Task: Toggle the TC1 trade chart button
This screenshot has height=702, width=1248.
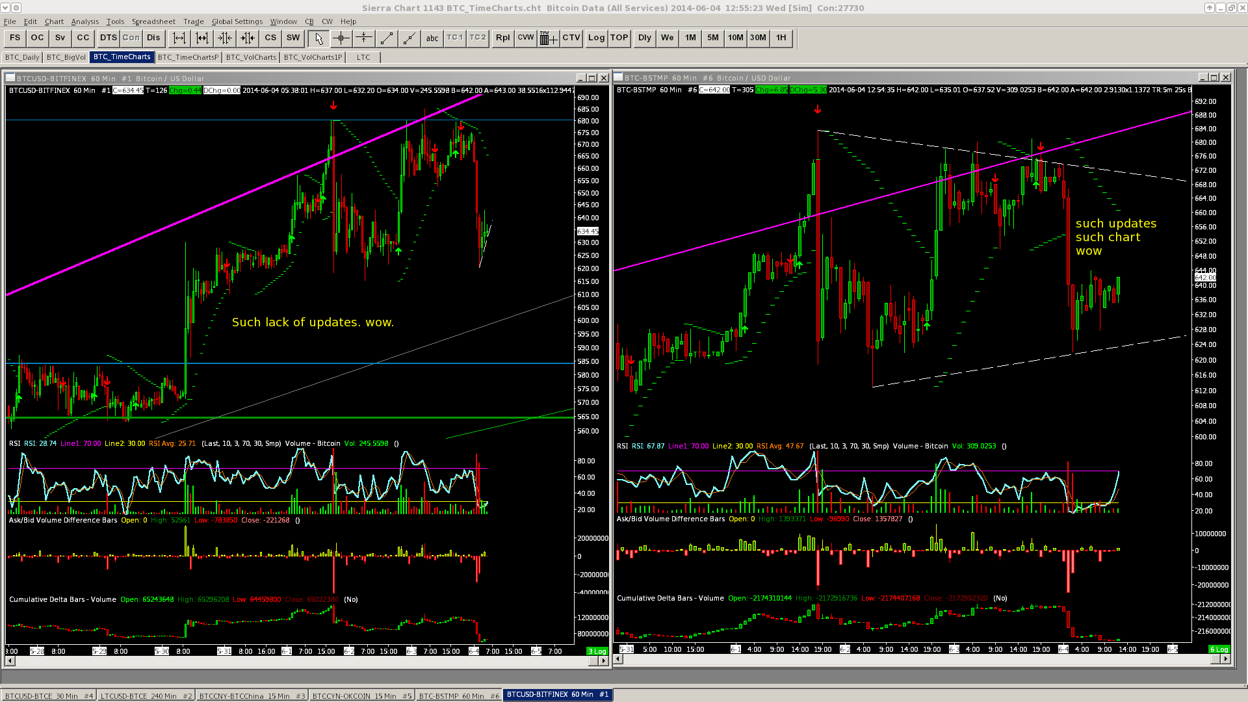Action: (x=455, y=38)
